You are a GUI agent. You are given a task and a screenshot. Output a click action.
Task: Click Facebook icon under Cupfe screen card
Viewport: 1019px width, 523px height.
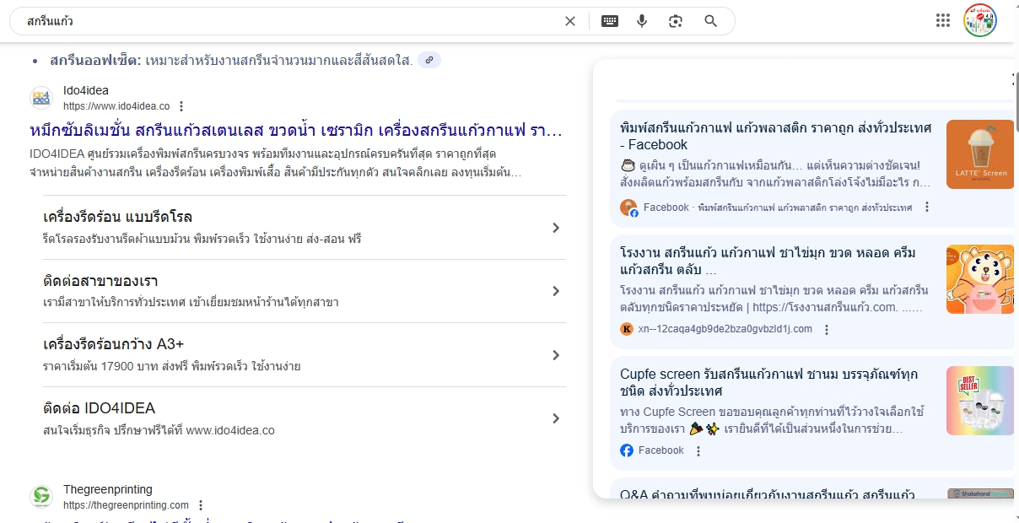coord(627,450)
